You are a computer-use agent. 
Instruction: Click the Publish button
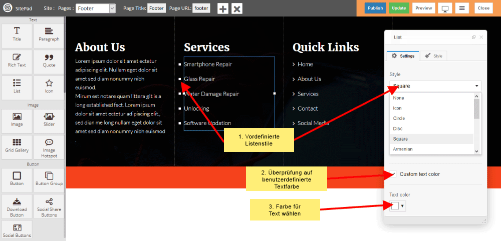tap(375, 8)
